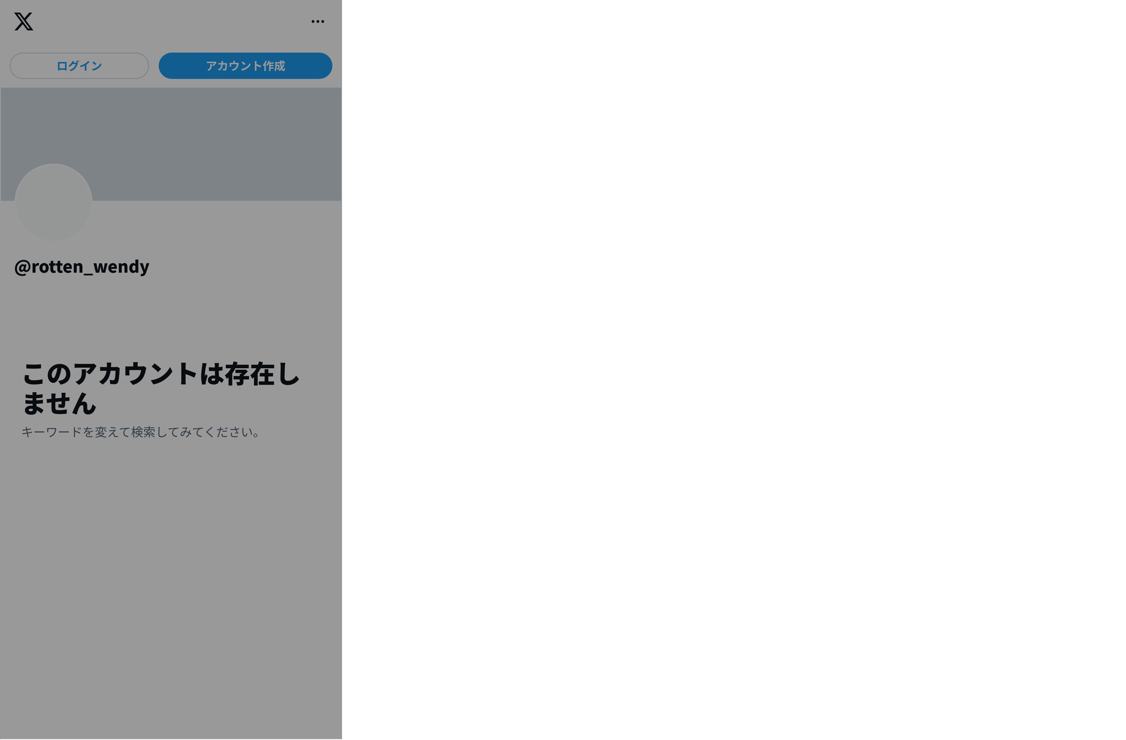
Task: Click the ません second heading line
Action: [x=60, y=404]
